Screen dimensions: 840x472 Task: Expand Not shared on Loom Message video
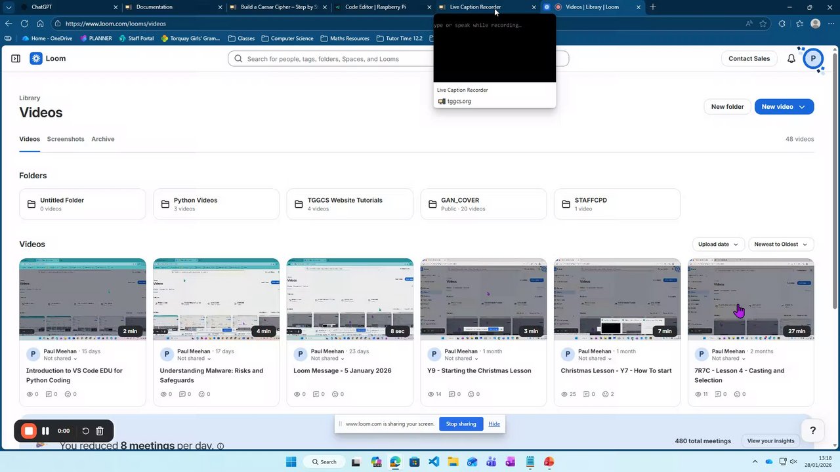tap(328, 359)
